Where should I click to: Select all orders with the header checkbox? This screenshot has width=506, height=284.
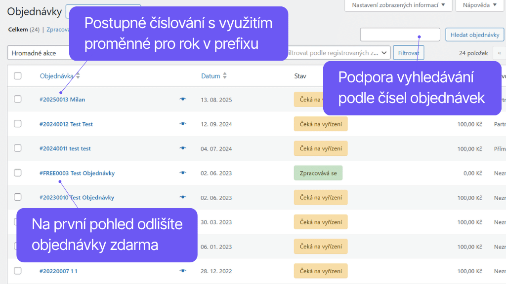pos(18,75)
